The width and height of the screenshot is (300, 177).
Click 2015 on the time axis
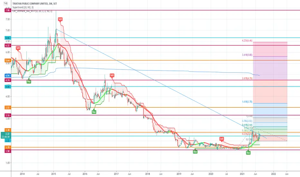point(53,174)
